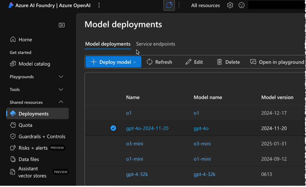Click the Edit pencil button
Viewport: 306px width, 187px height.
[194, 62]
